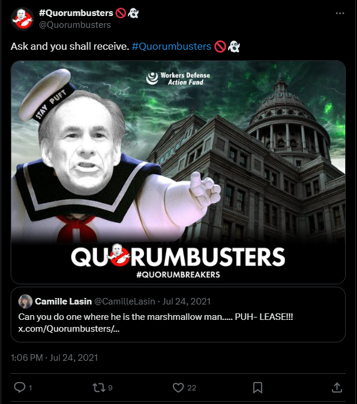View the 22 likes count
Screen dimensions: 357x404
(192, 387)
